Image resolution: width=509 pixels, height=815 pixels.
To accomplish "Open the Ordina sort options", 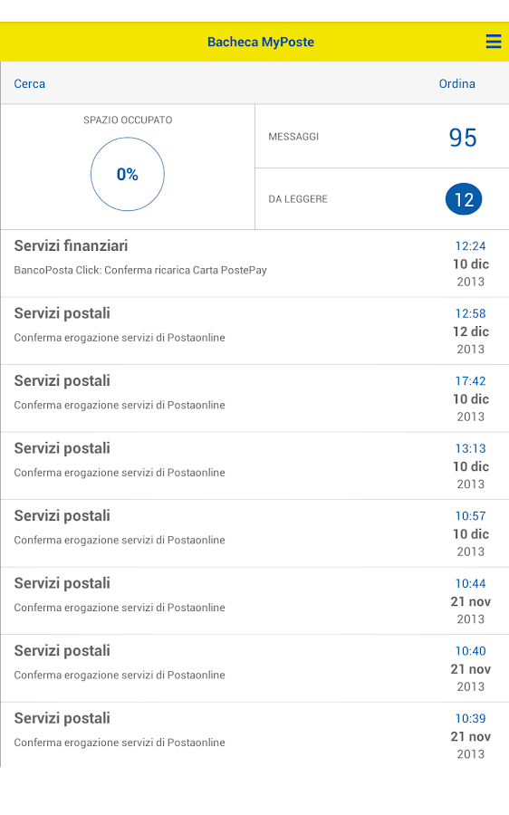I will pos(457,83).
